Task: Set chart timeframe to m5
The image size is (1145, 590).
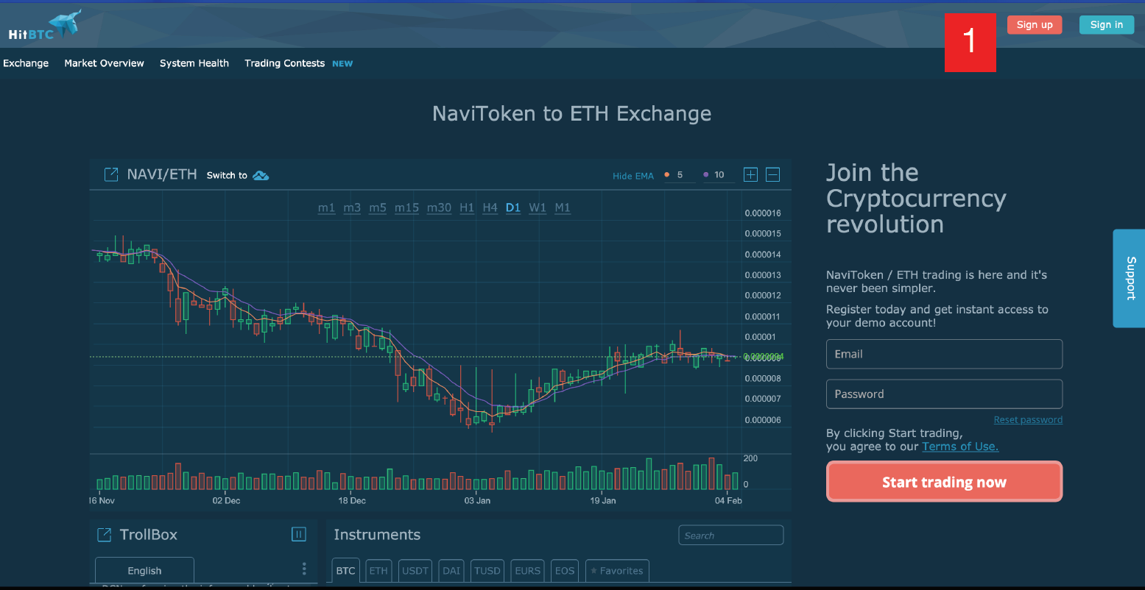Action: tap(378, 207)
